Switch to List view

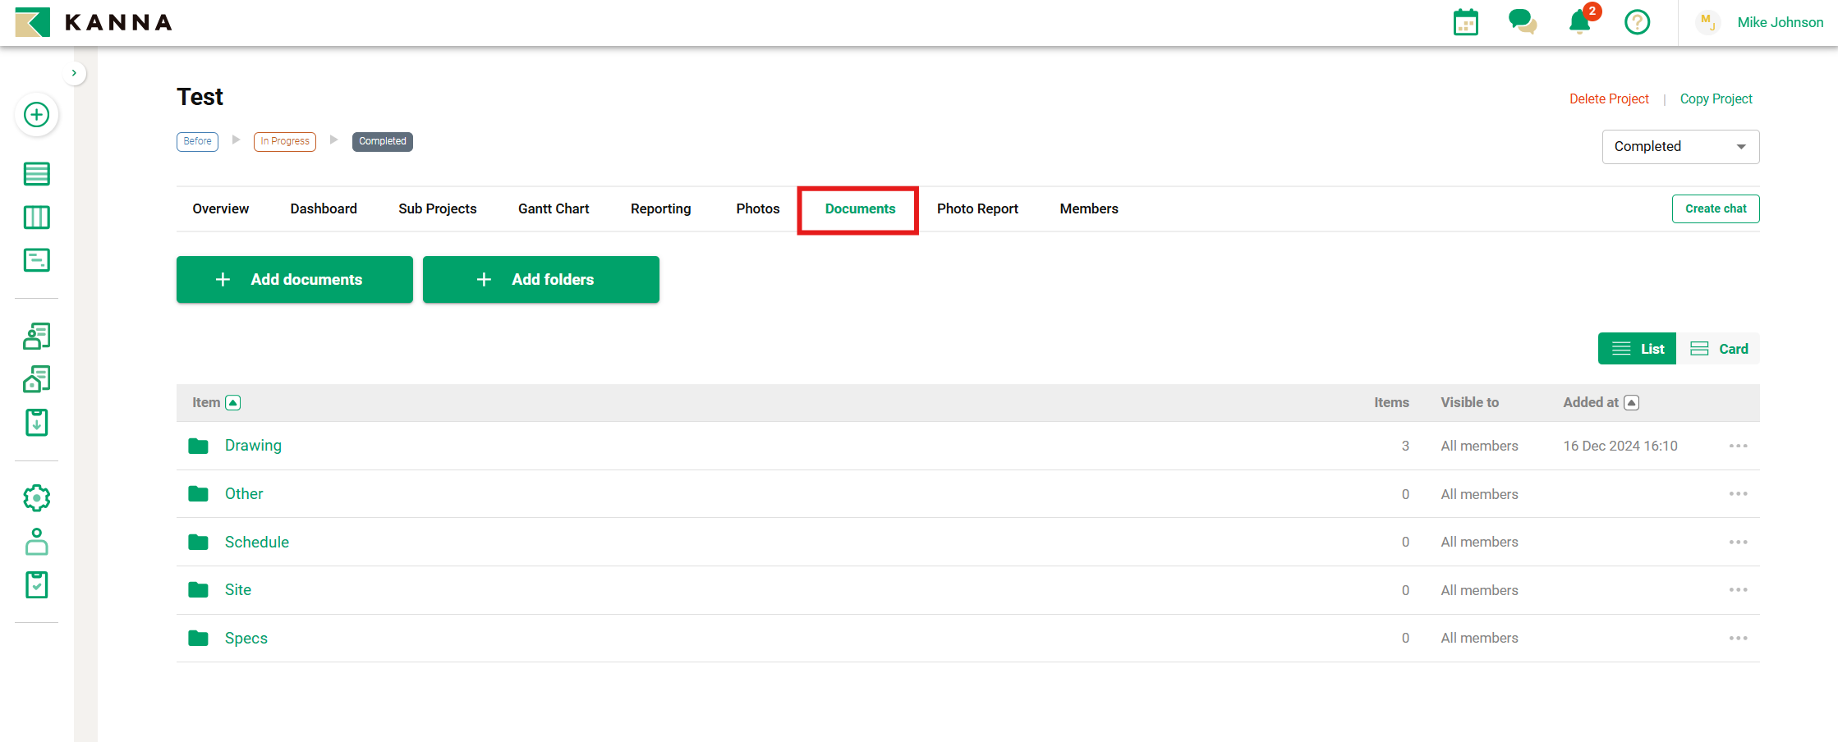[1638, 349]
